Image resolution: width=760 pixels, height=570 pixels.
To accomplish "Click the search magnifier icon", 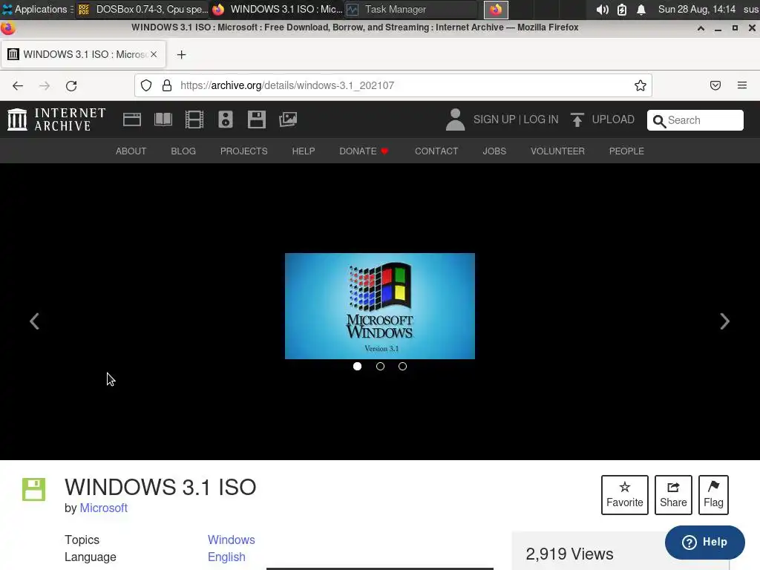I will (659, 121).
